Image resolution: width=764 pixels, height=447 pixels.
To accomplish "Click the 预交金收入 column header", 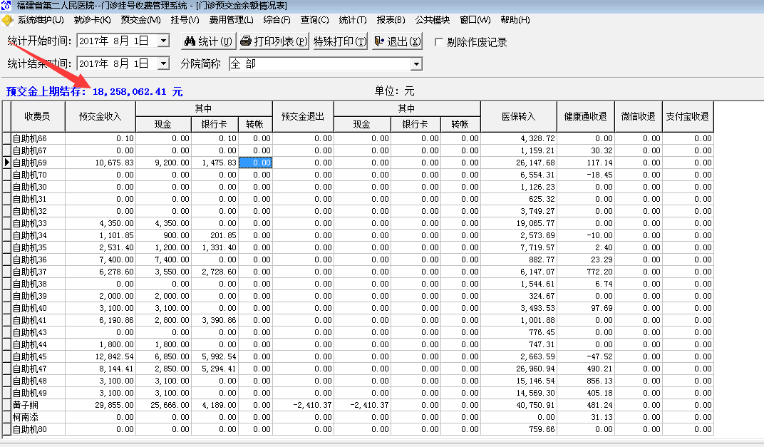I will click(100, 116).
